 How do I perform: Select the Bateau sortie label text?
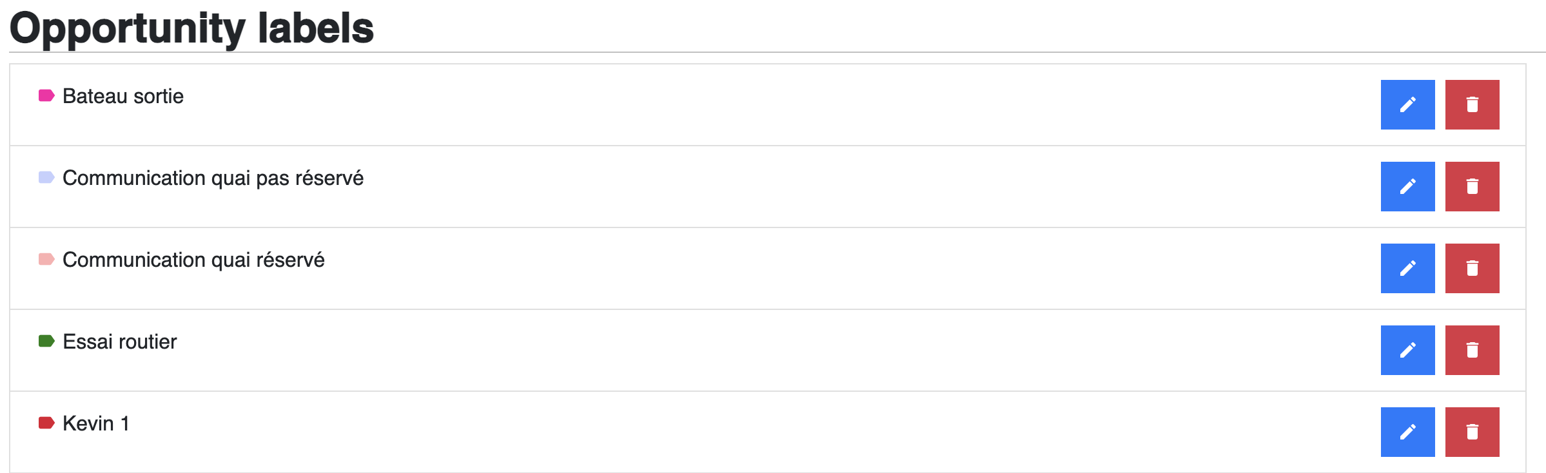pos(123,96)
